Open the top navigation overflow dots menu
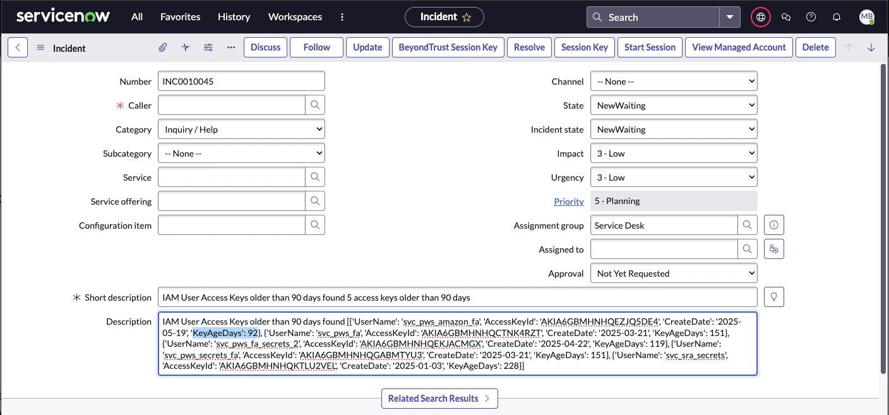 click(x=342, y=17)
